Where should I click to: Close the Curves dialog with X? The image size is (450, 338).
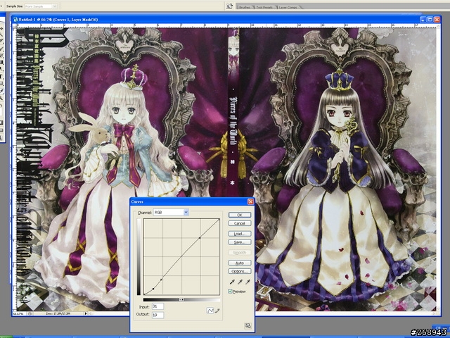250,202
